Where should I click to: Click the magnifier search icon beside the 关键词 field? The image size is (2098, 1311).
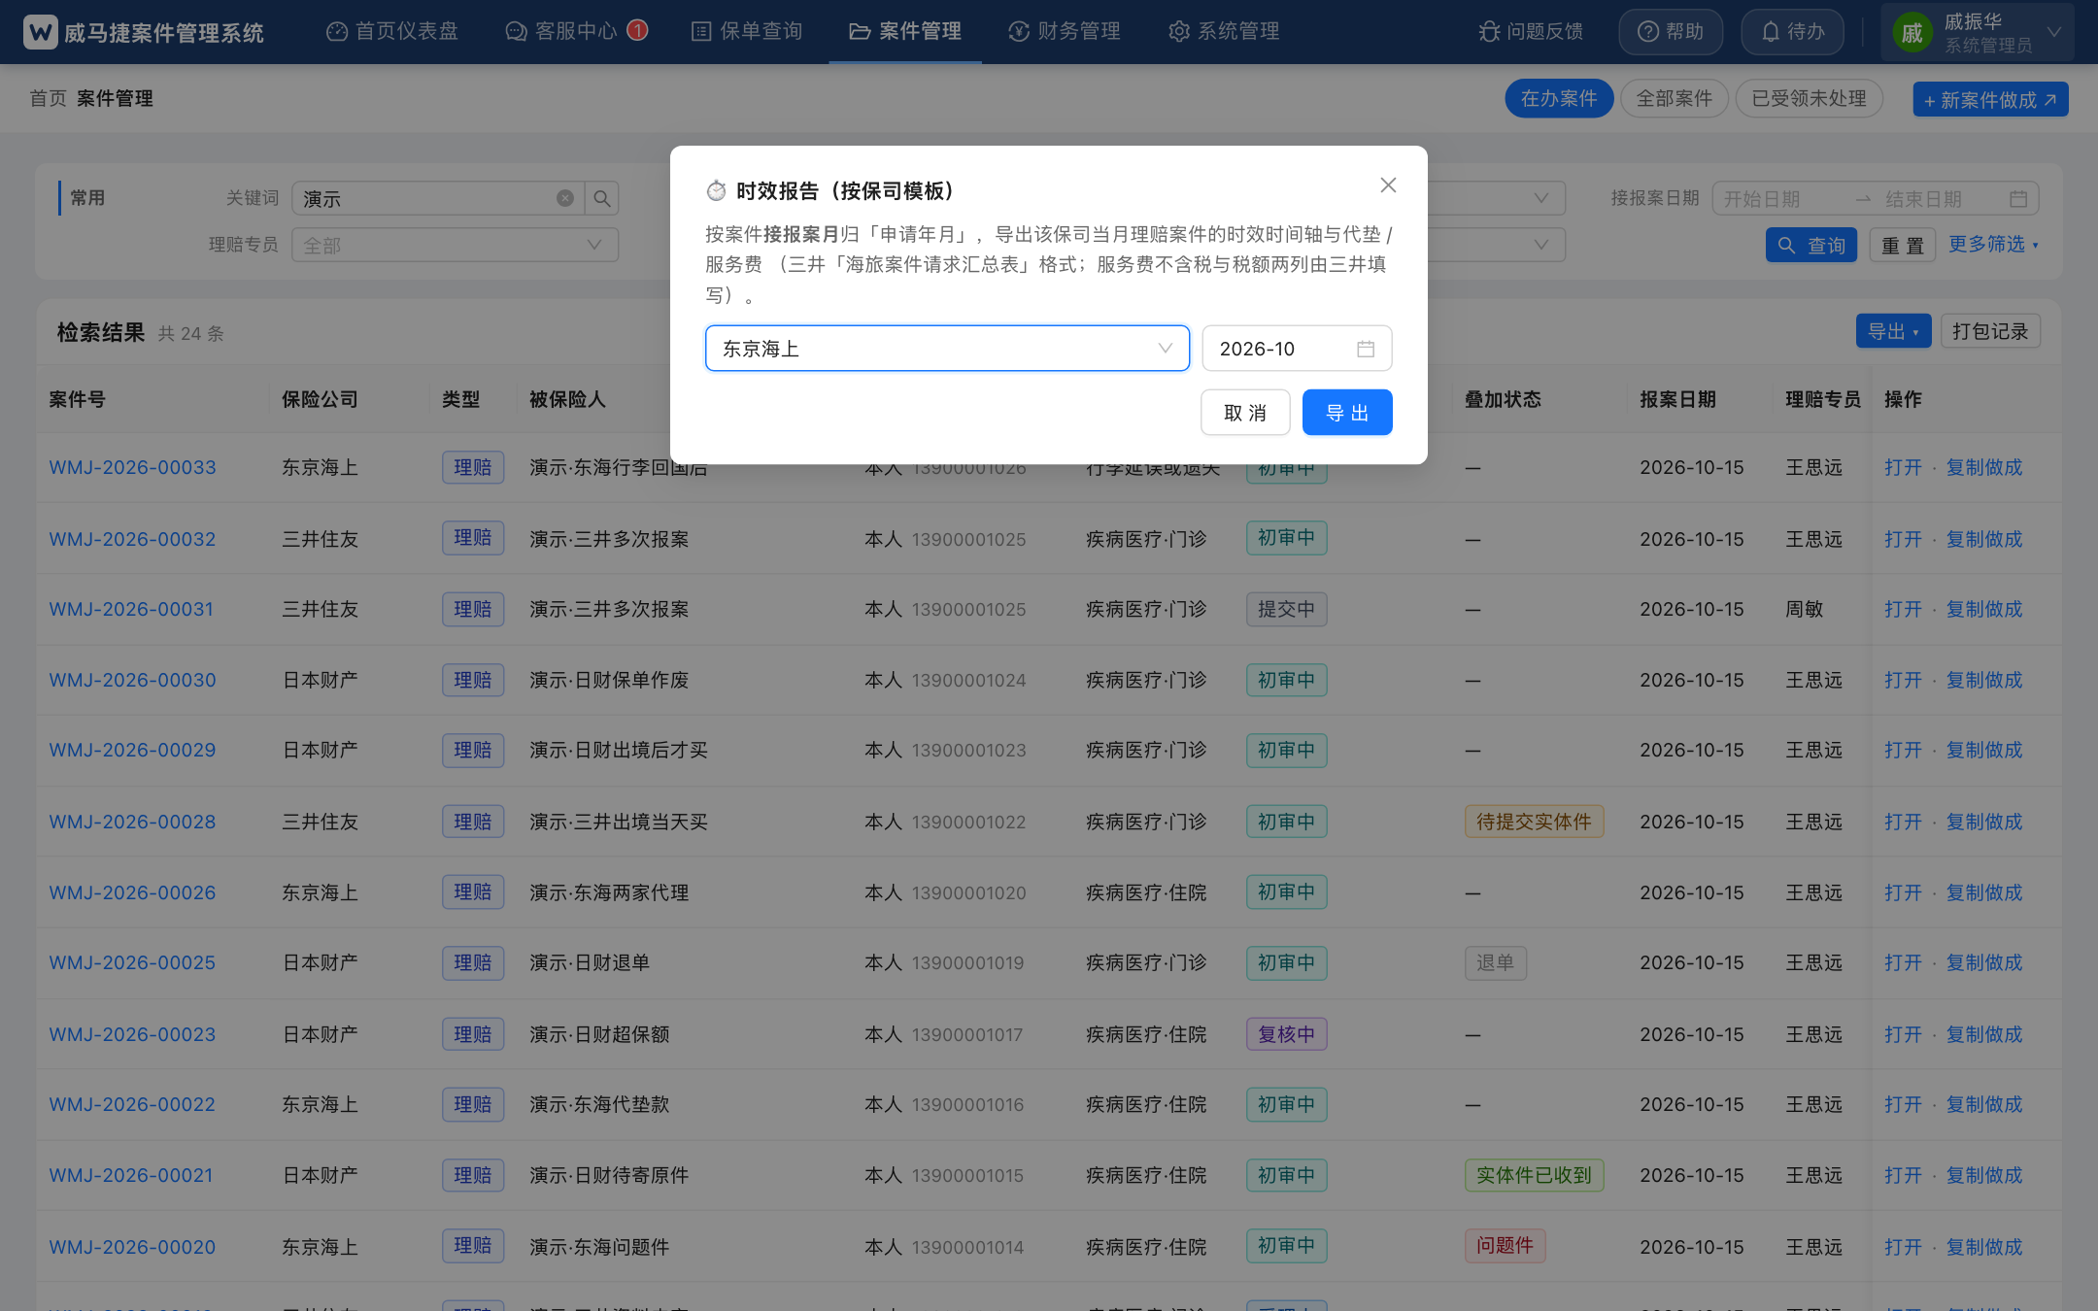[x=602, y=198]
